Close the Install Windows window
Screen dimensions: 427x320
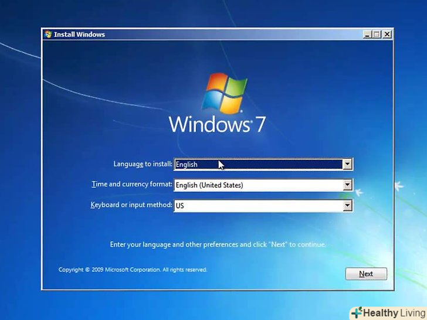[387, 34]
